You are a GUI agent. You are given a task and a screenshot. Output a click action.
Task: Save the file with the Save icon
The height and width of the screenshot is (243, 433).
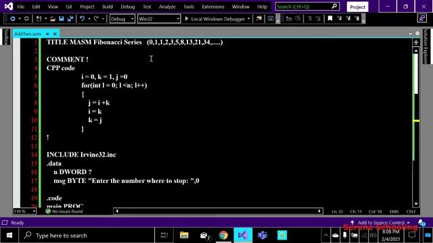(x=62, y=19)
